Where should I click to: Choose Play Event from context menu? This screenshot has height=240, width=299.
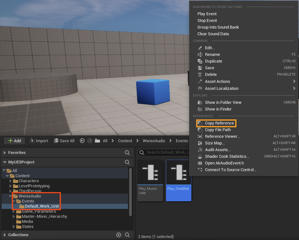click(x=207, y=14)
